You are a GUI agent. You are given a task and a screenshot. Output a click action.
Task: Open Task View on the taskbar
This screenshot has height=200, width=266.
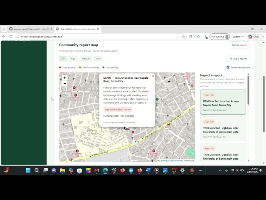tap(45, 170)
